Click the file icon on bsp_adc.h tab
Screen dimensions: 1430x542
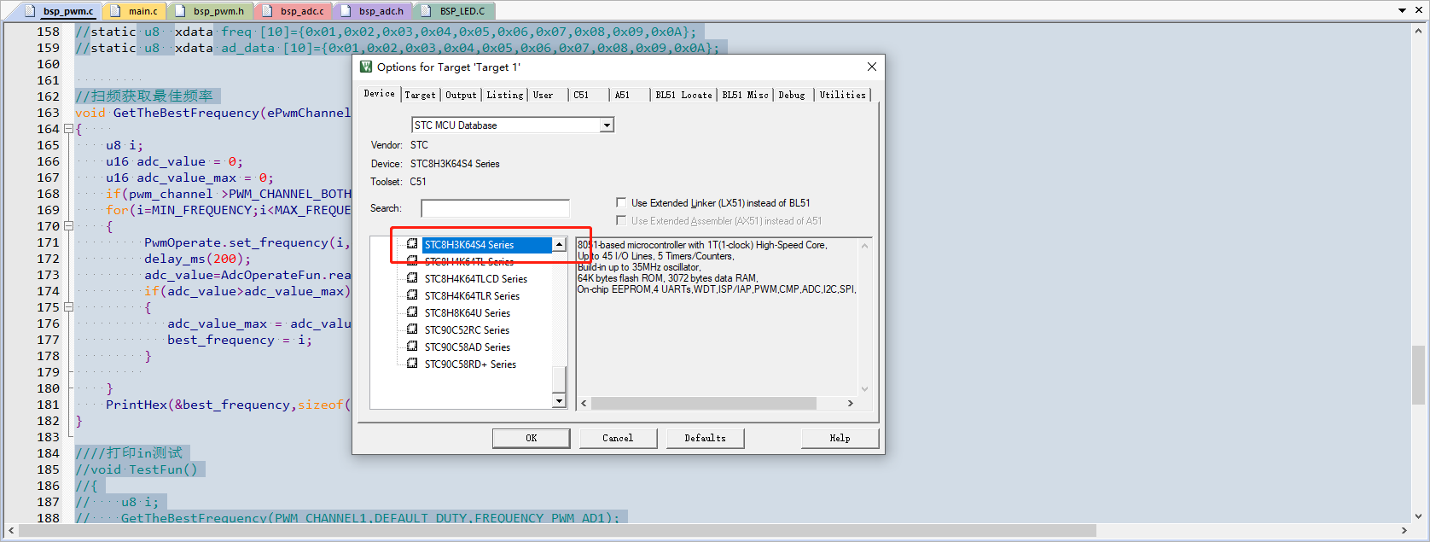coord(346,11)
